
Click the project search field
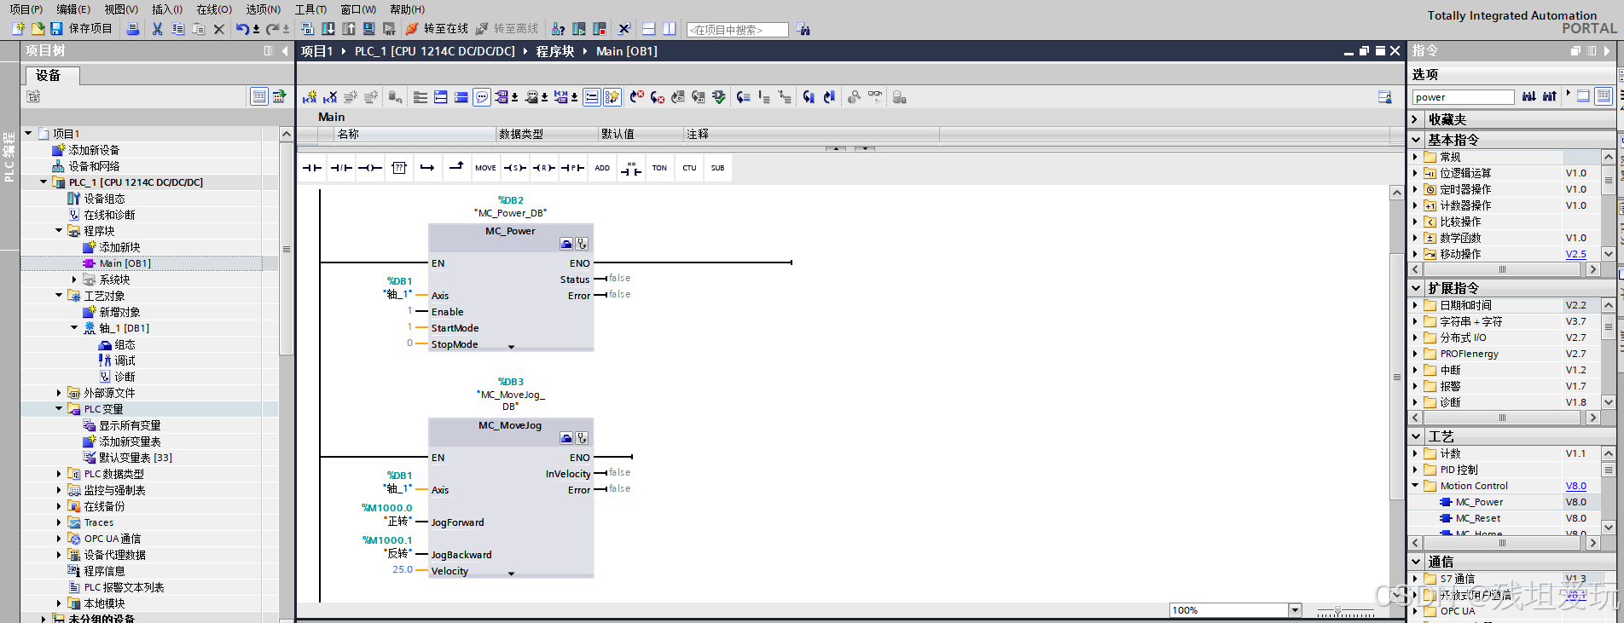tap(738, 30)
